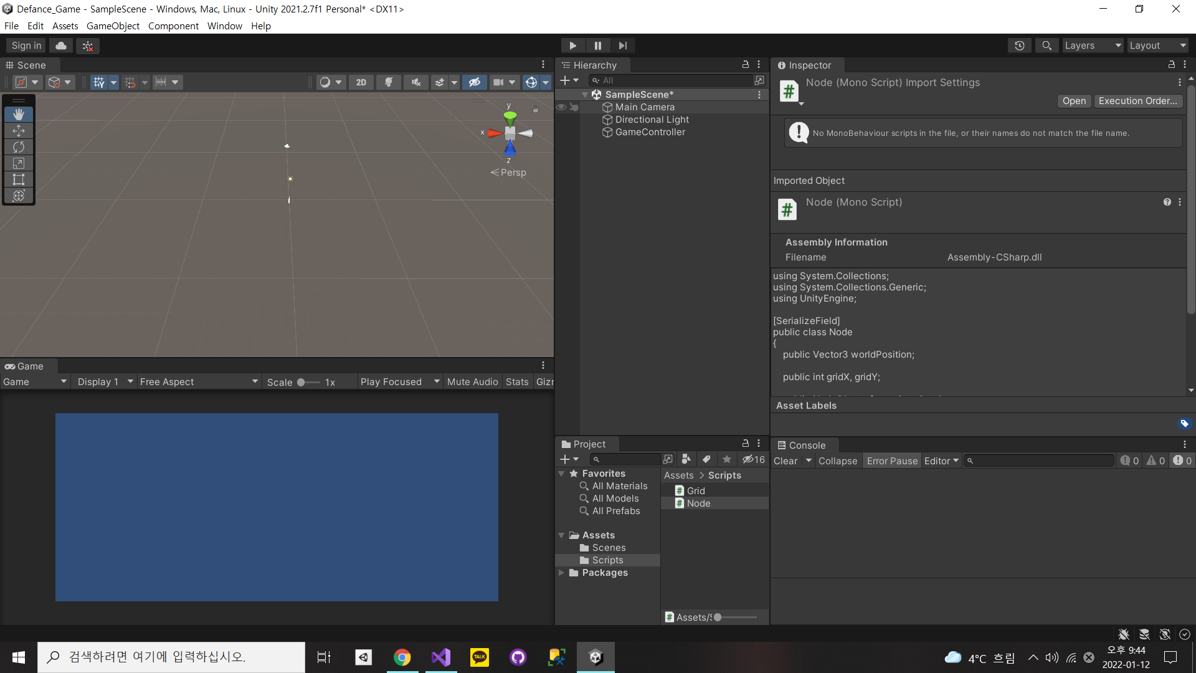1196x673 pixels.
Task: Toggle Stats overlay in Game view
Action: (x=517, y=382)
